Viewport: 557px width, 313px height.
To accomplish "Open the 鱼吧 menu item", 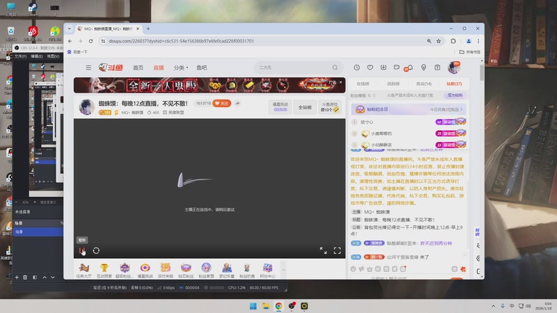I will pos(201,67).
